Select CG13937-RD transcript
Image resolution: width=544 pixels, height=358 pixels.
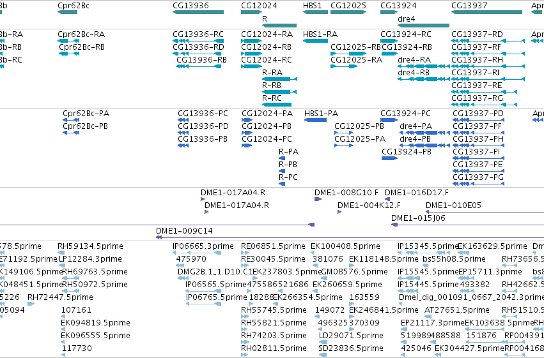tap(488, 41)
